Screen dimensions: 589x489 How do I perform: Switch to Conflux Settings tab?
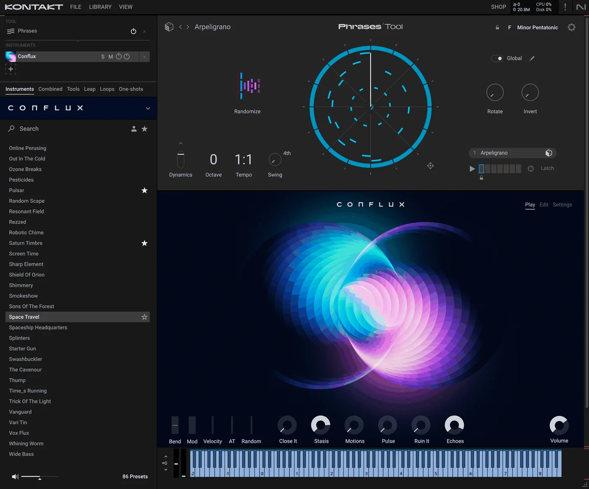pyautogui.click(x=562, y=205)
